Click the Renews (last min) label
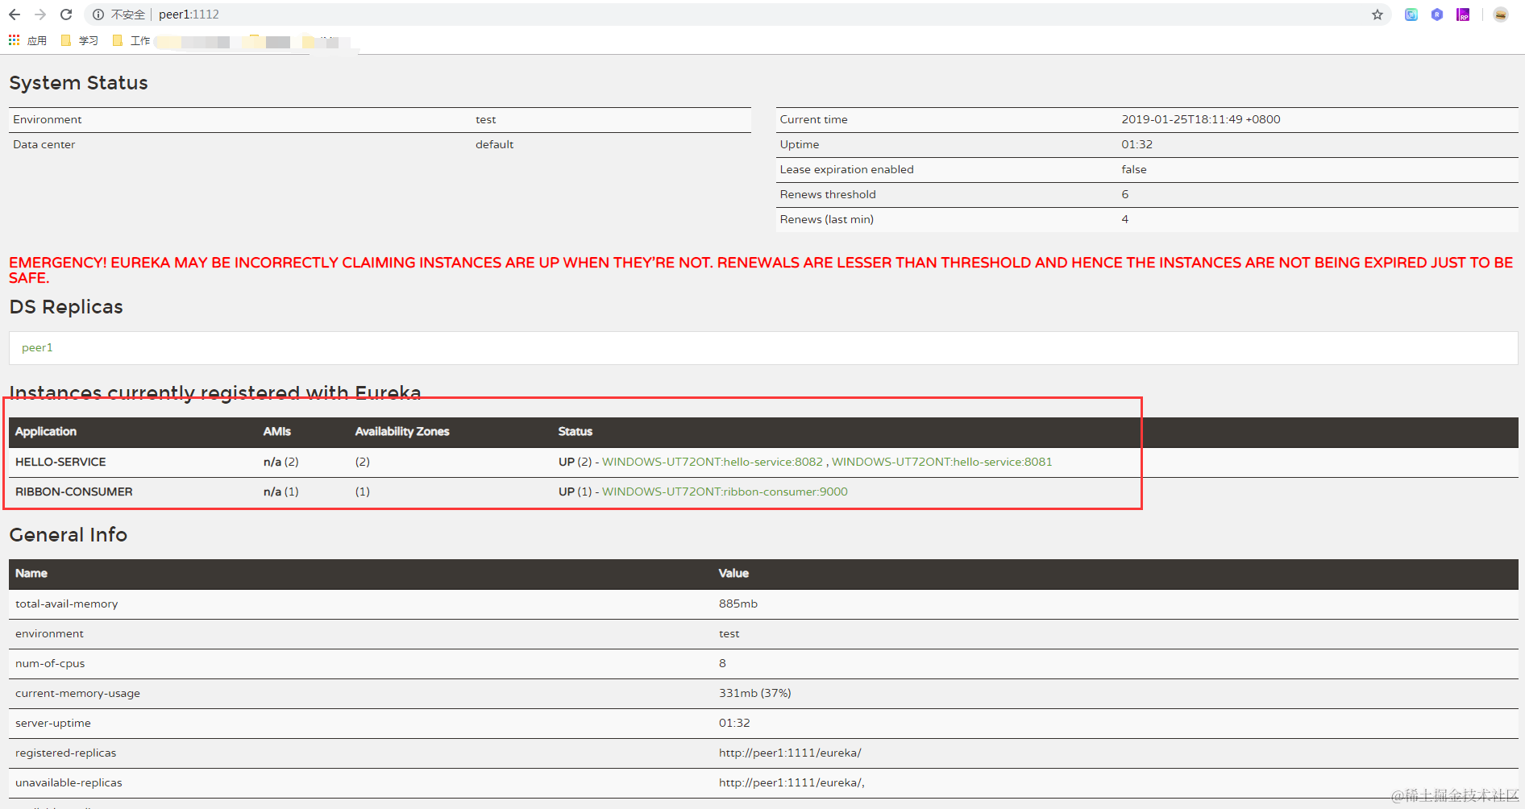This screenshot has width=1525, height=809. [x=826, y=219]
